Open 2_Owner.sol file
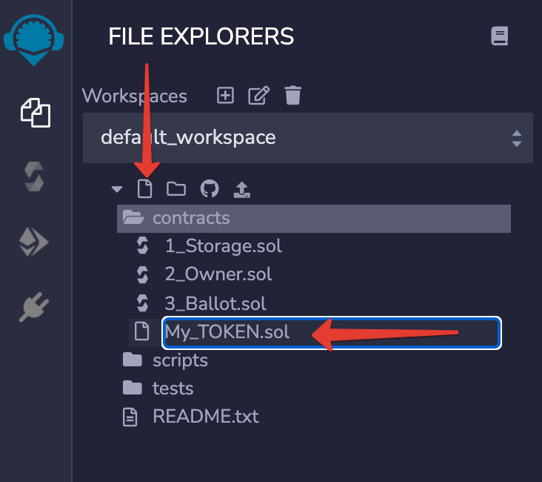This screenshot has height=482, width=542. 218,274
